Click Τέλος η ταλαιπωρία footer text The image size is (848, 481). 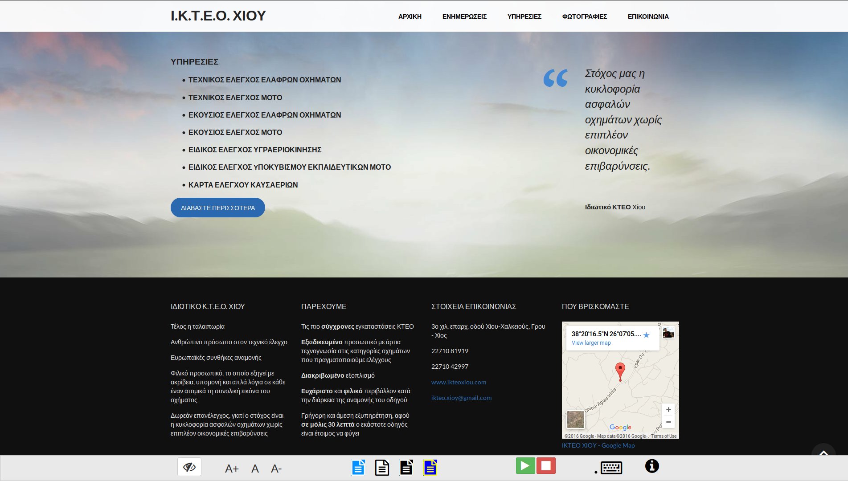point(197,326)
